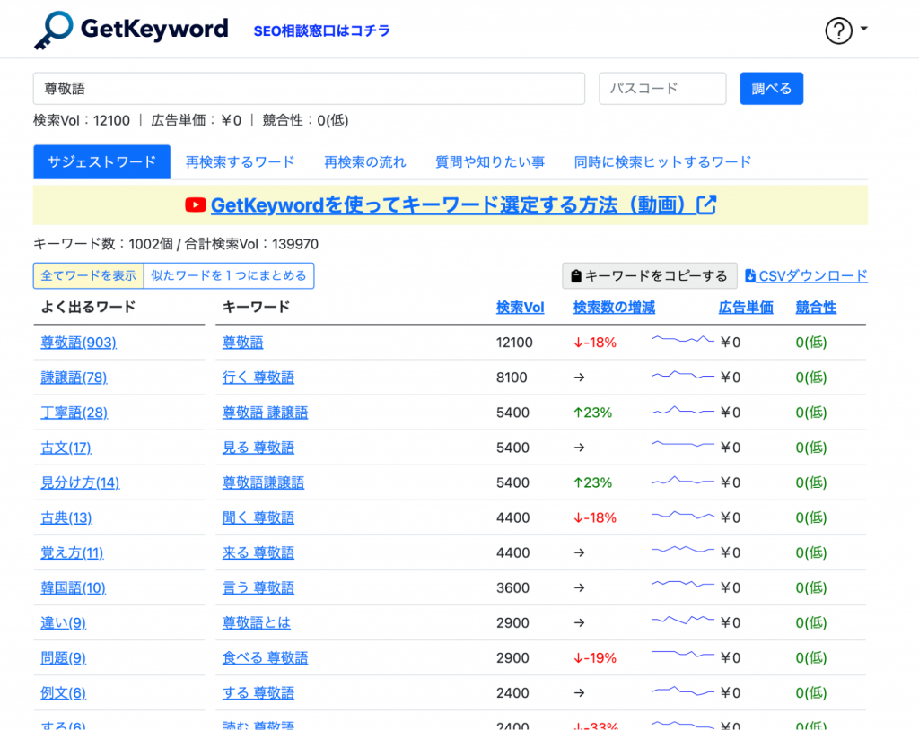This screenshot has width=919, height=730.
Task: Open keyword link 尊敬語とは
Action: click(x=256, y=622)
